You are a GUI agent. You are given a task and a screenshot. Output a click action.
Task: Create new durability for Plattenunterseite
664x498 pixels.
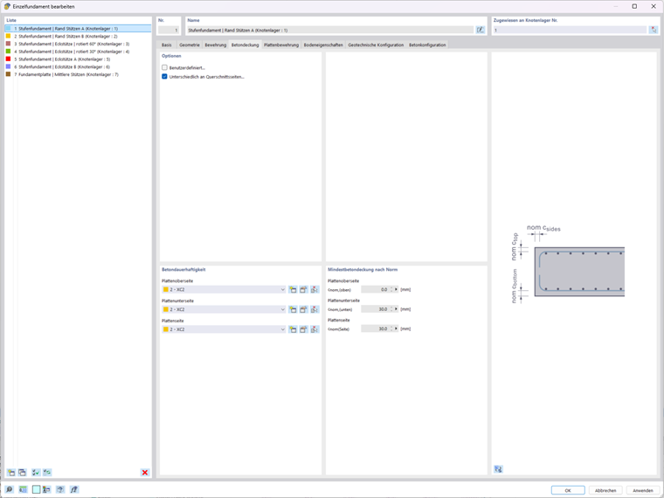[x=293, y=309]
